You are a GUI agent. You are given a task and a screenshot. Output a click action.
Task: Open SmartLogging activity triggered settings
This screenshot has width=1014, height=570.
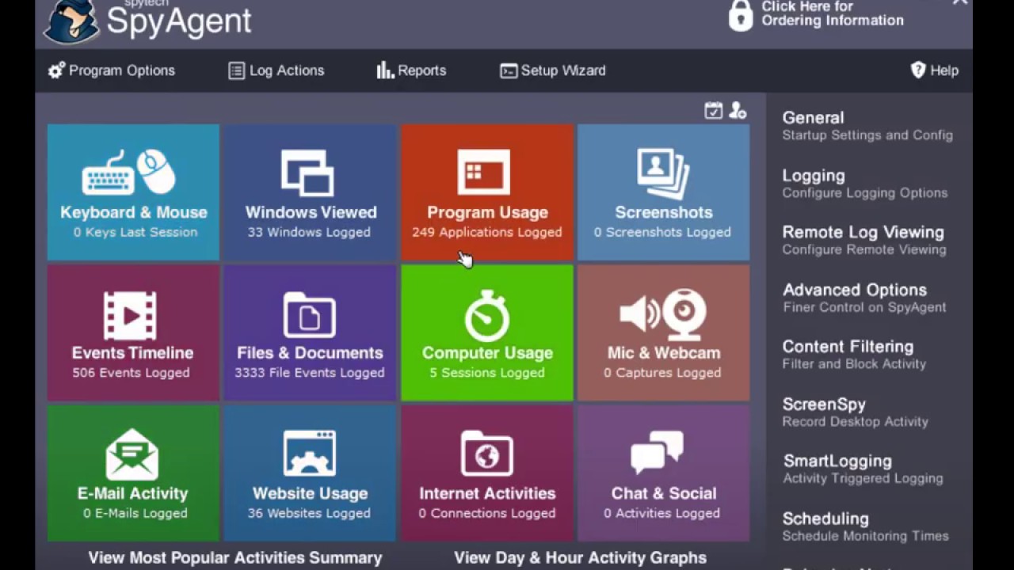click(863, 469)
